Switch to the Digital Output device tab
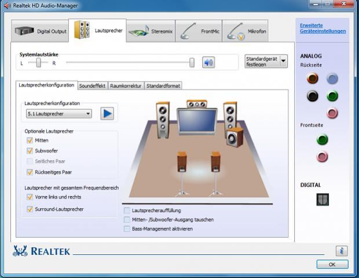This screenshot has height=278, width=359. coord(40,31)
